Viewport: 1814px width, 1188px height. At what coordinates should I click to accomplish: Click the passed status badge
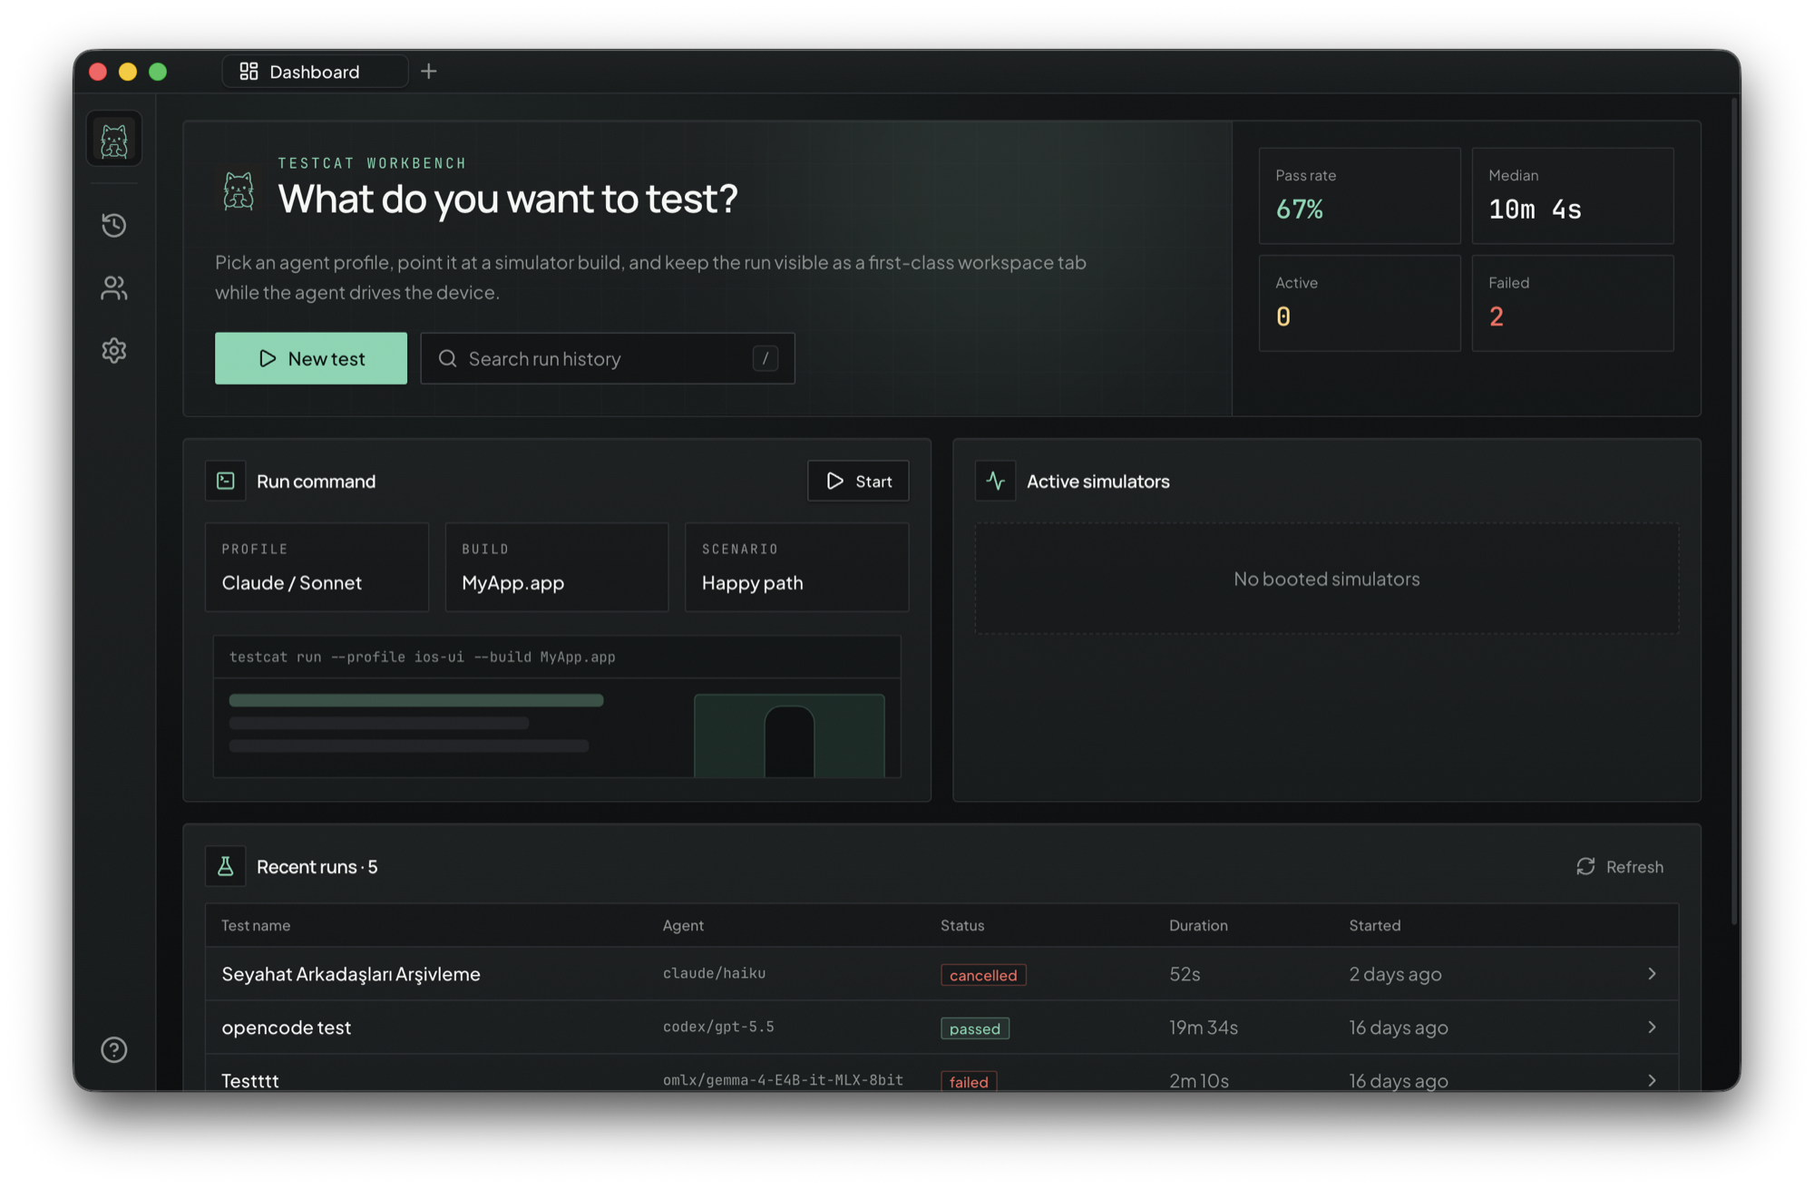pyautogui.click(x=975, y=1028)
